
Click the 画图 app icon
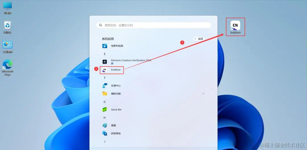pos(105,125)
